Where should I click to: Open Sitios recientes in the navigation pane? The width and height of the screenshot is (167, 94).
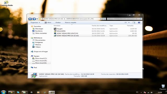coord(41,33)
